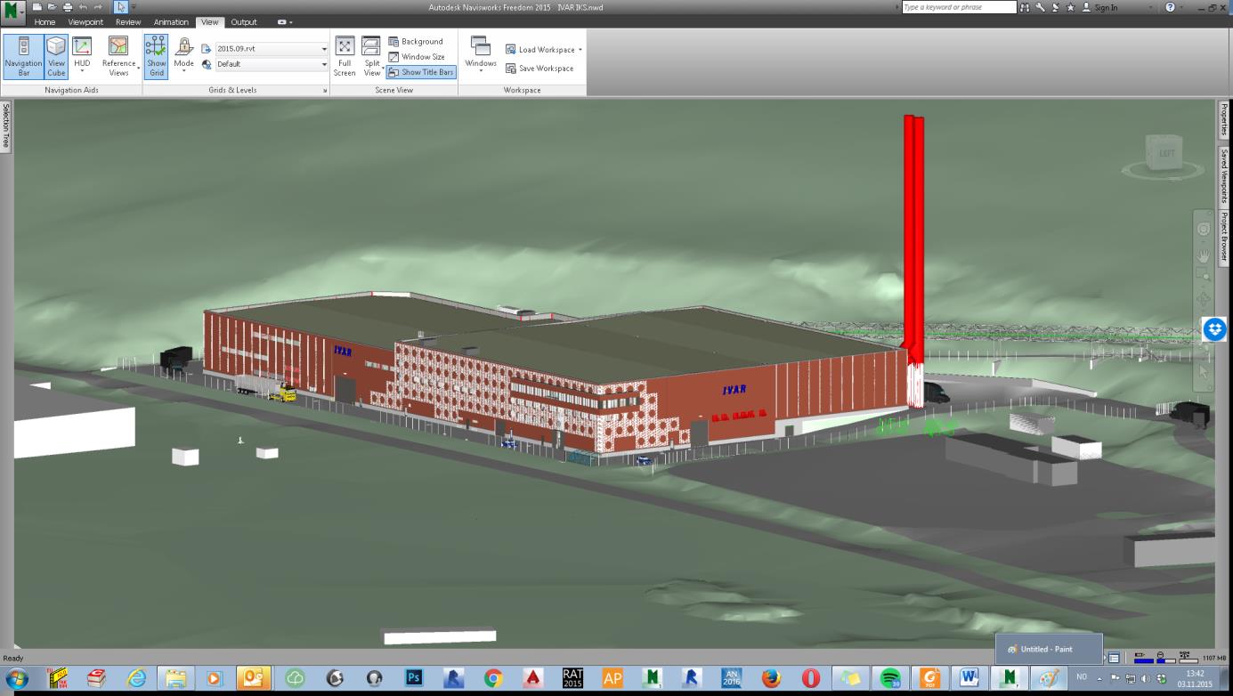
Task: Open the Selection Tree side panel
Action: (x=6, y=125)
